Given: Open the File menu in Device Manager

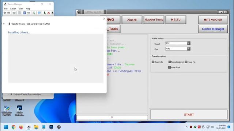Looking at the screenshot, I should (x=6, y=9).
